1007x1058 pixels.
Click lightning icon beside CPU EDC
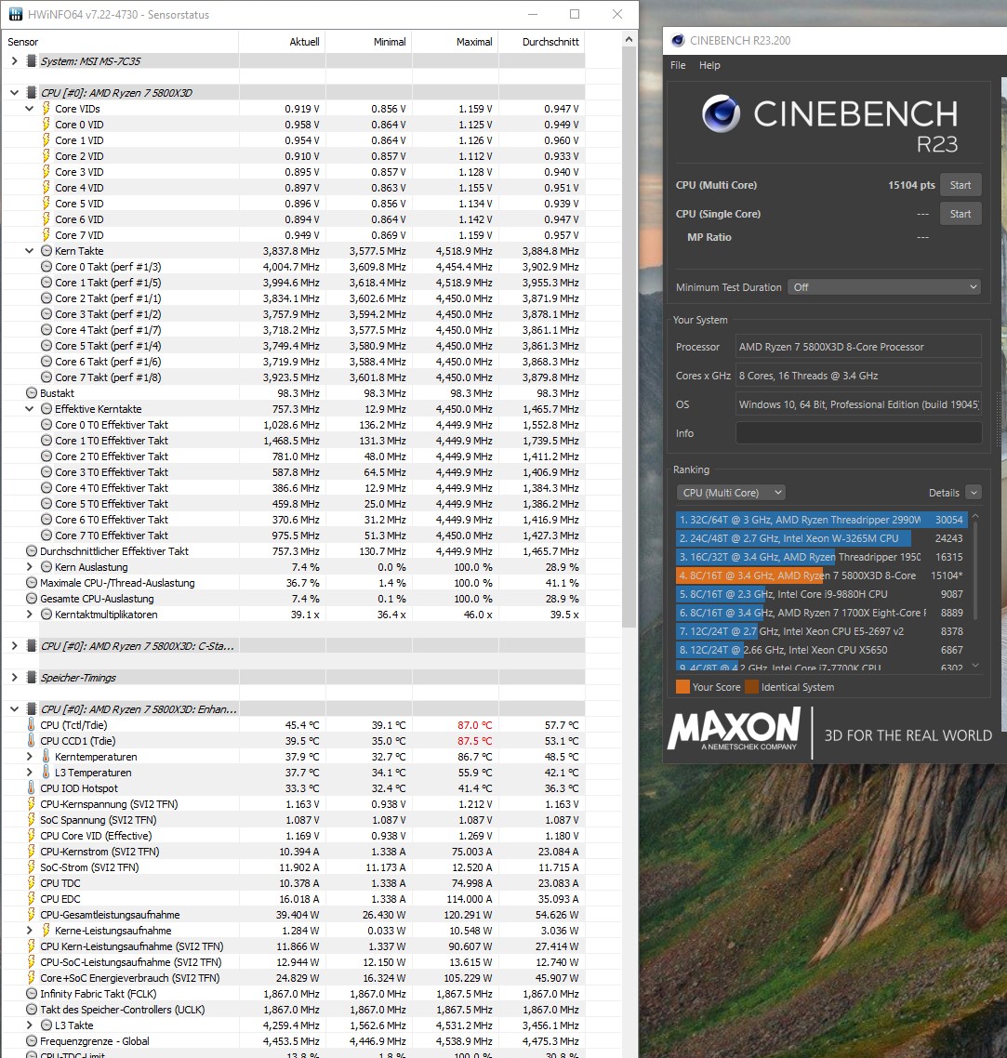[31, 899]
